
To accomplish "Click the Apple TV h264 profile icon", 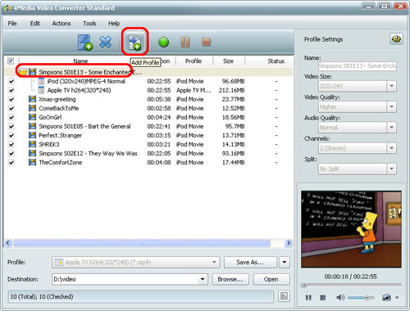I will 41,90.
